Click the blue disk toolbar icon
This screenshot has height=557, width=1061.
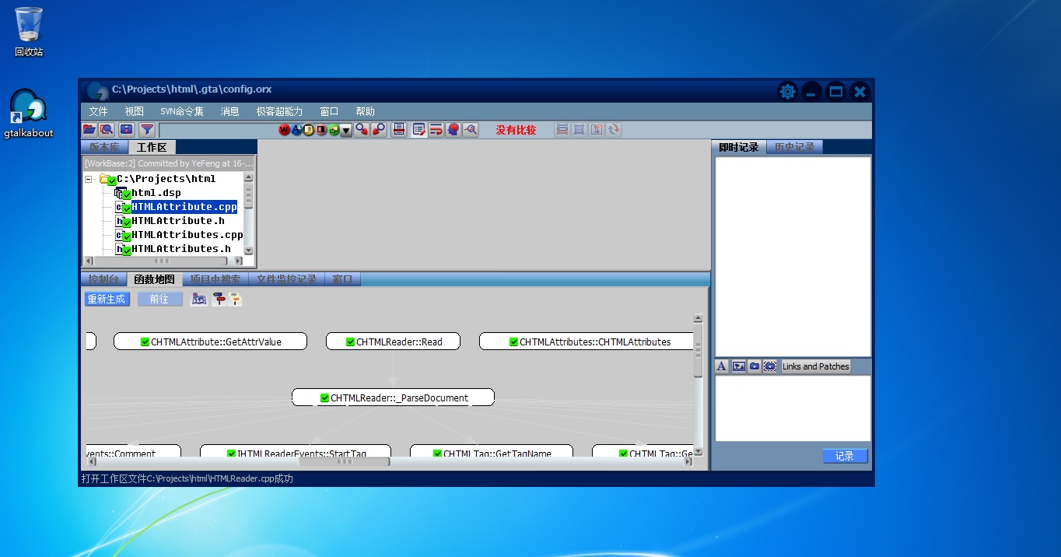coord(126,130)
